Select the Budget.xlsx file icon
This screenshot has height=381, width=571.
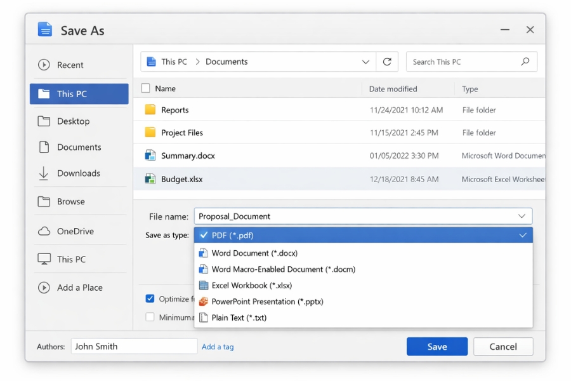pyautogui.click(x=150, y=179)
